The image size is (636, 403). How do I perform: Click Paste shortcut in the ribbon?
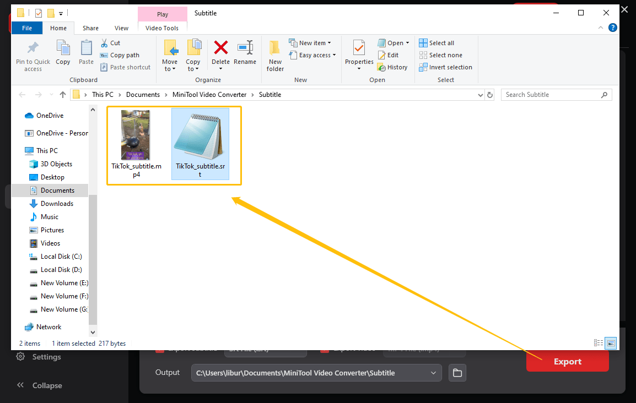pyautogui.click(x=125, y=67)
